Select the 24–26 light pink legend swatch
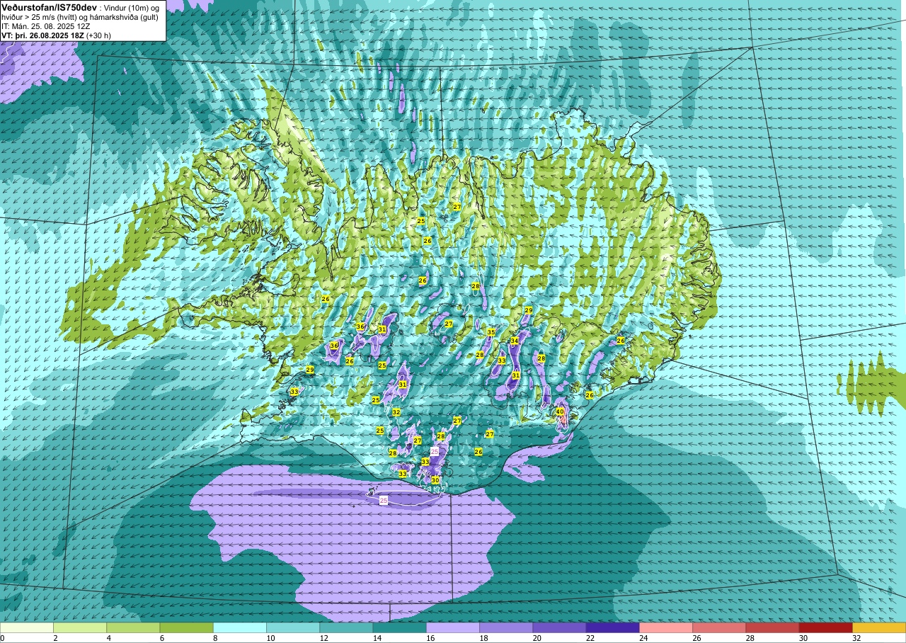Screen dimensions: 906x643 pyautogui.click(x=666, y=627)
